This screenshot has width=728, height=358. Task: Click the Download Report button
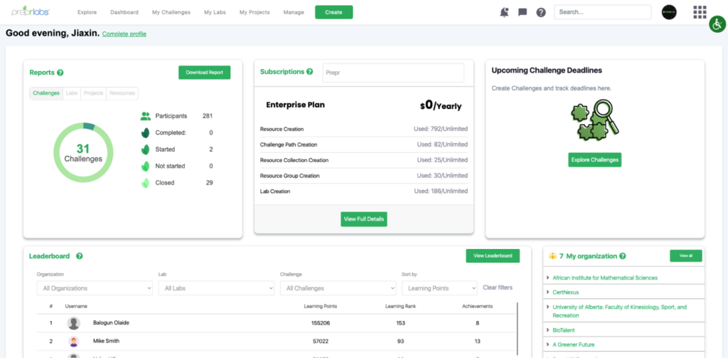[x=204, y=73]
